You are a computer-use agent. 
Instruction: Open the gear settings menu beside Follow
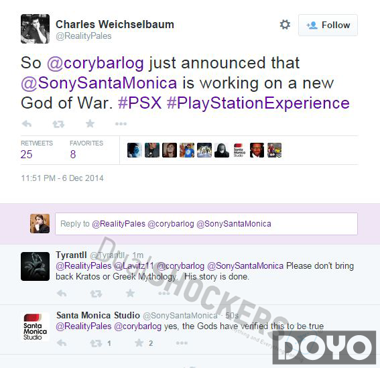pyautogui.click(x=285, y=25)
